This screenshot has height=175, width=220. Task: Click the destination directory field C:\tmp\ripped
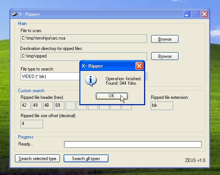[84, 56]
